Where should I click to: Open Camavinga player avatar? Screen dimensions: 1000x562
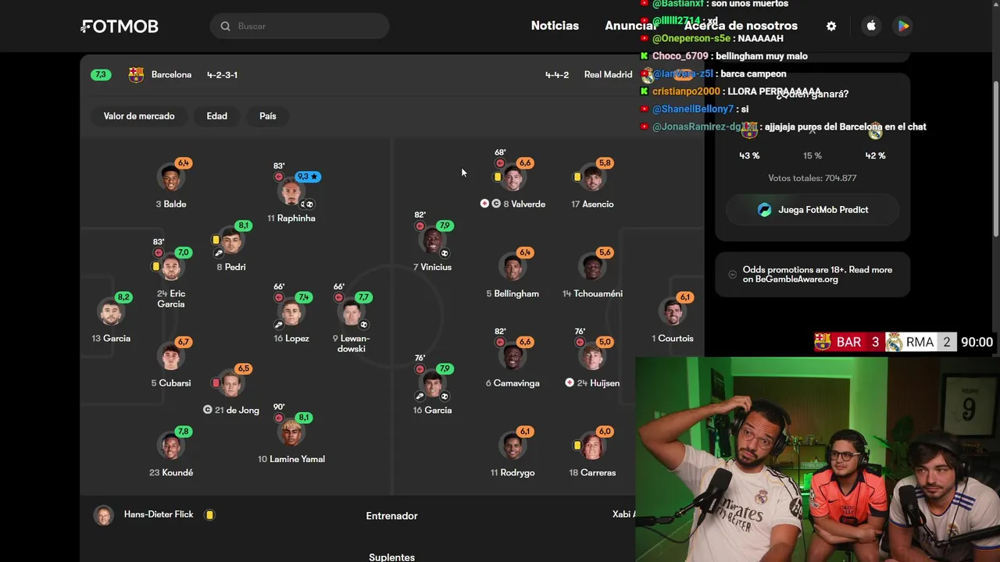[512, 357]
